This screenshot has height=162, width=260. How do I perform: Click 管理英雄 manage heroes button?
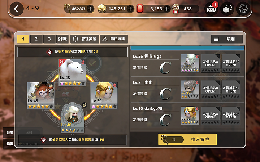click(84, 39)
